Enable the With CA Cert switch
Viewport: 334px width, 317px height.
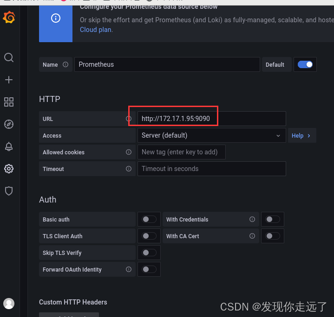(x=273, y=236)
